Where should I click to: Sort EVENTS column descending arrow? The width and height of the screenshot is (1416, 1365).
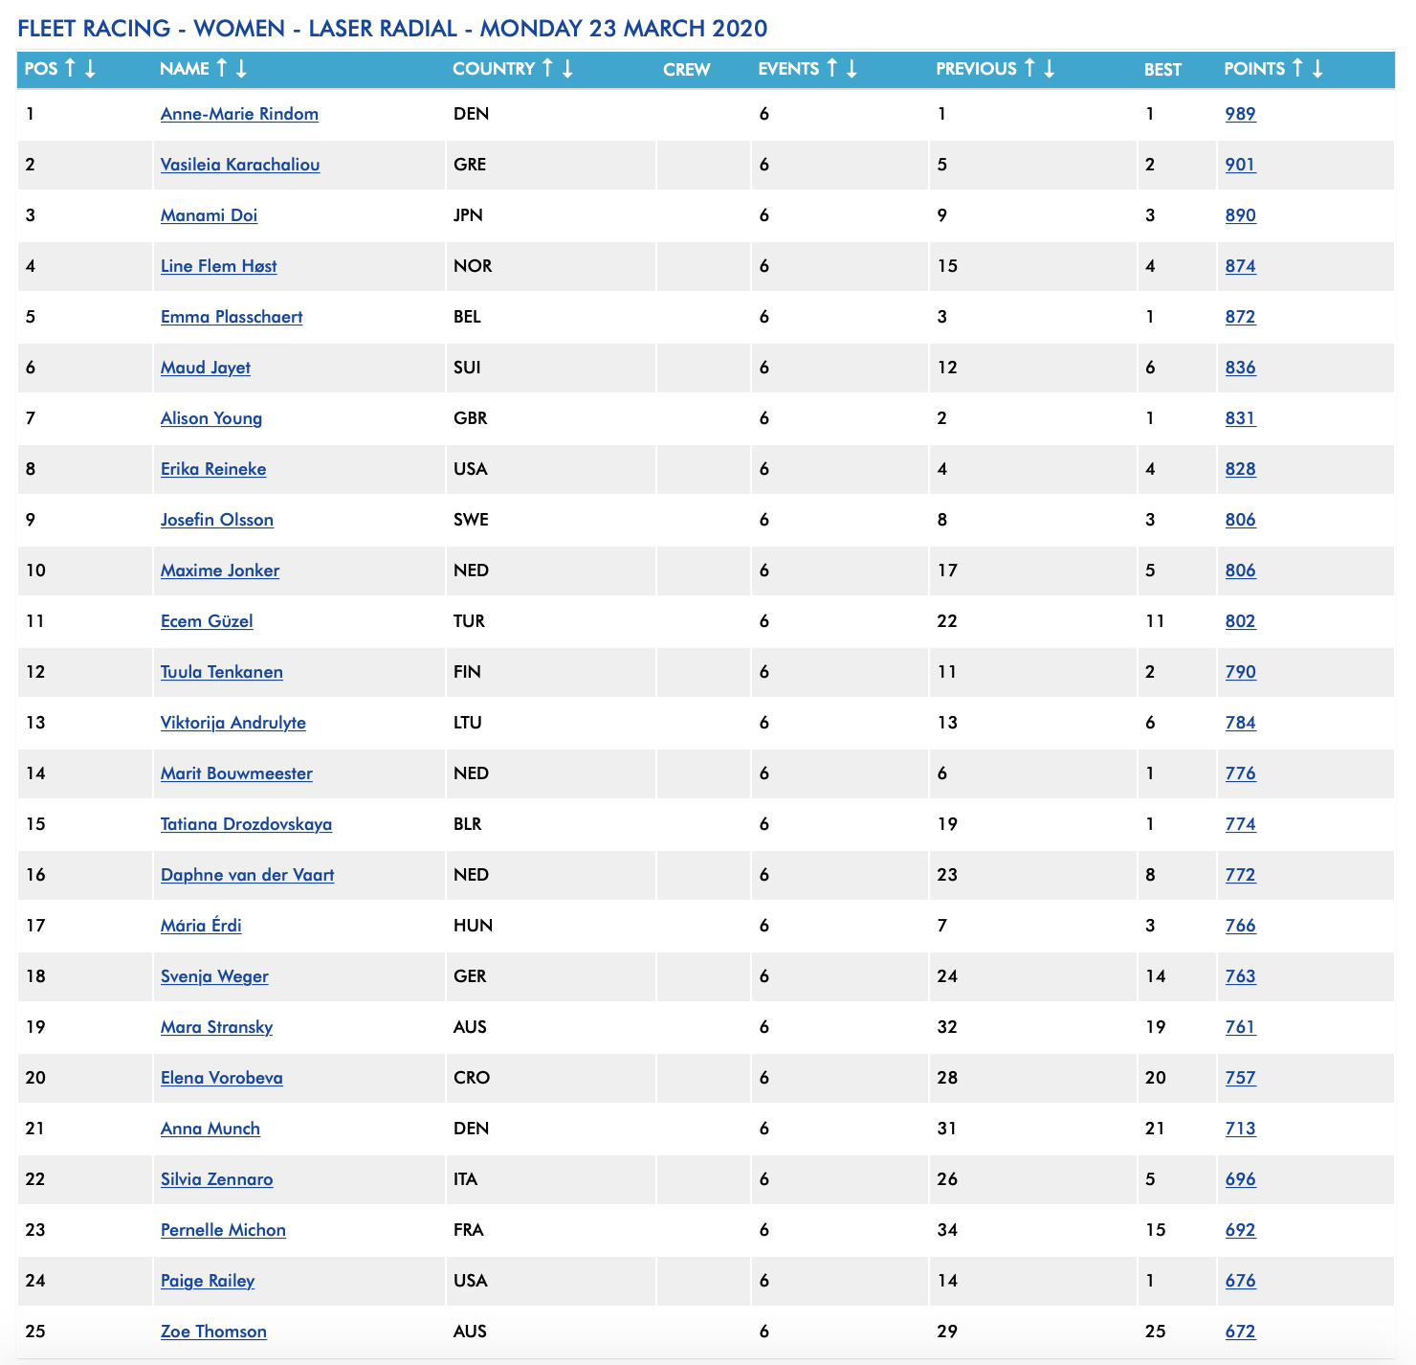tap(852, 68)
